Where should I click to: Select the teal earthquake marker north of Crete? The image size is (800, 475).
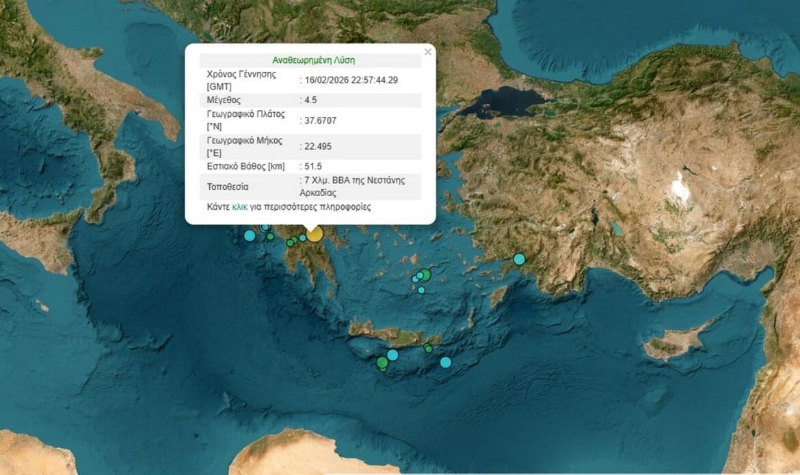[x=392, y=355]
